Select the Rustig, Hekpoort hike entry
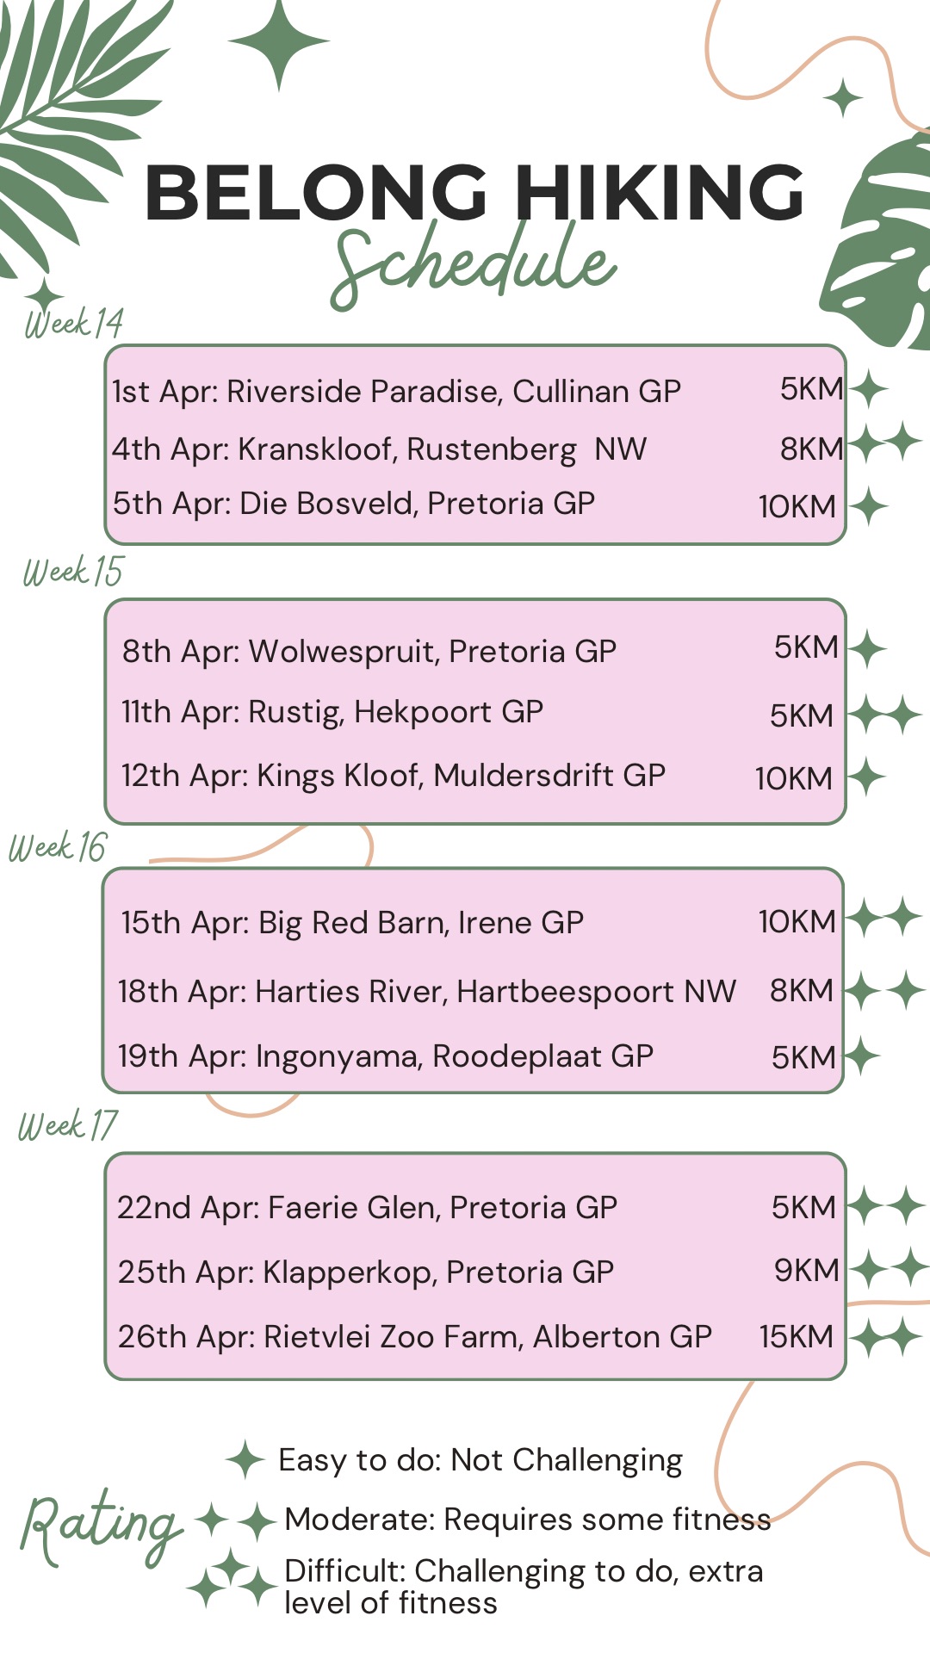930x1653 pixels. point(332,712)
